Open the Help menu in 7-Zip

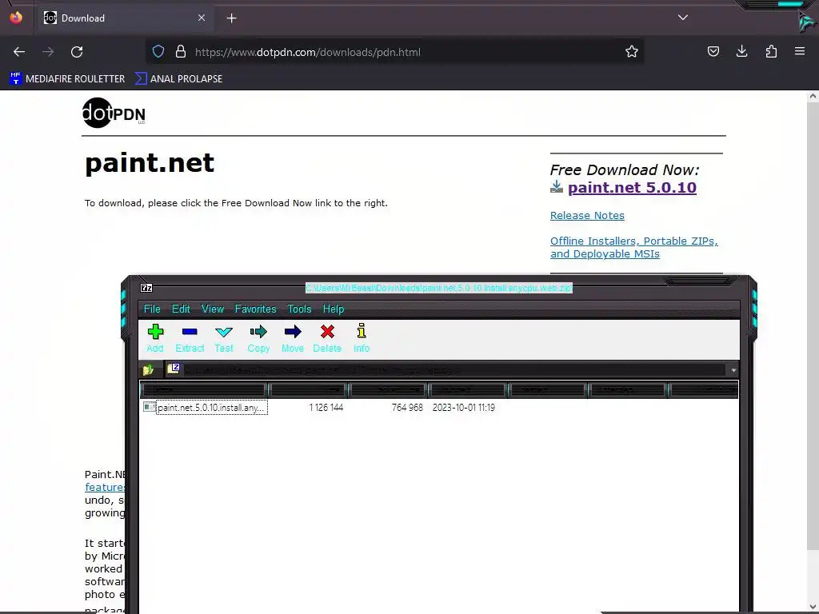(x=334, y=309)
